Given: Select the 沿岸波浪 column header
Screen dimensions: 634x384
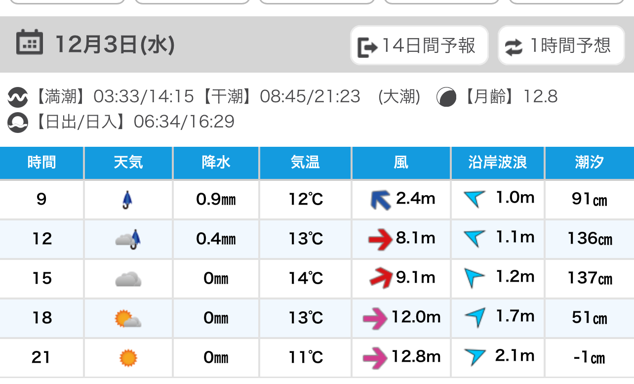Looking at the screenshot, I should coord(497,163).
